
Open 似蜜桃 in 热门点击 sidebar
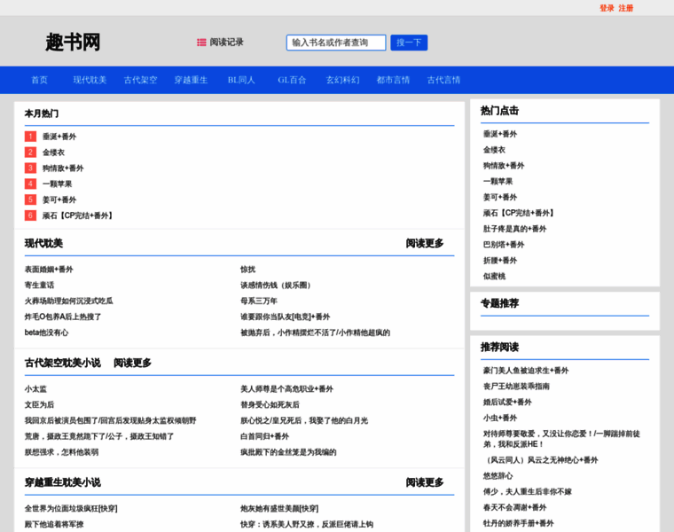494,277
